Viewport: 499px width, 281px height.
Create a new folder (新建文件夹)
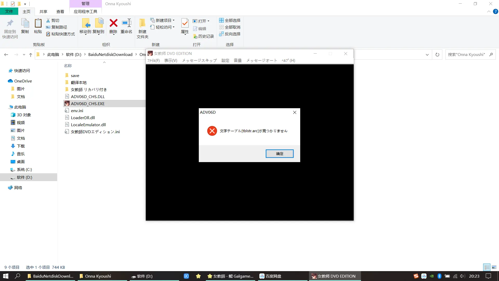coord(142,29)
